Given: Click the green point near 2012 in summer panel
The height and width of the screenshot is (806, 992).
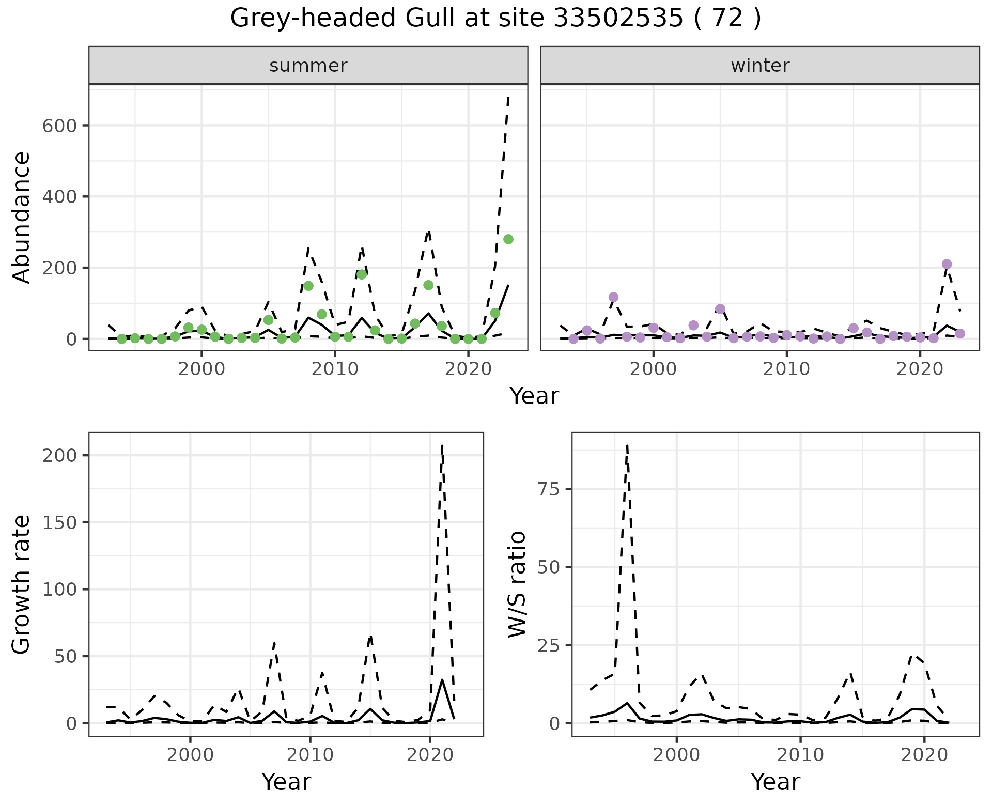Looking at the screenshot, I should pos(362,274).
